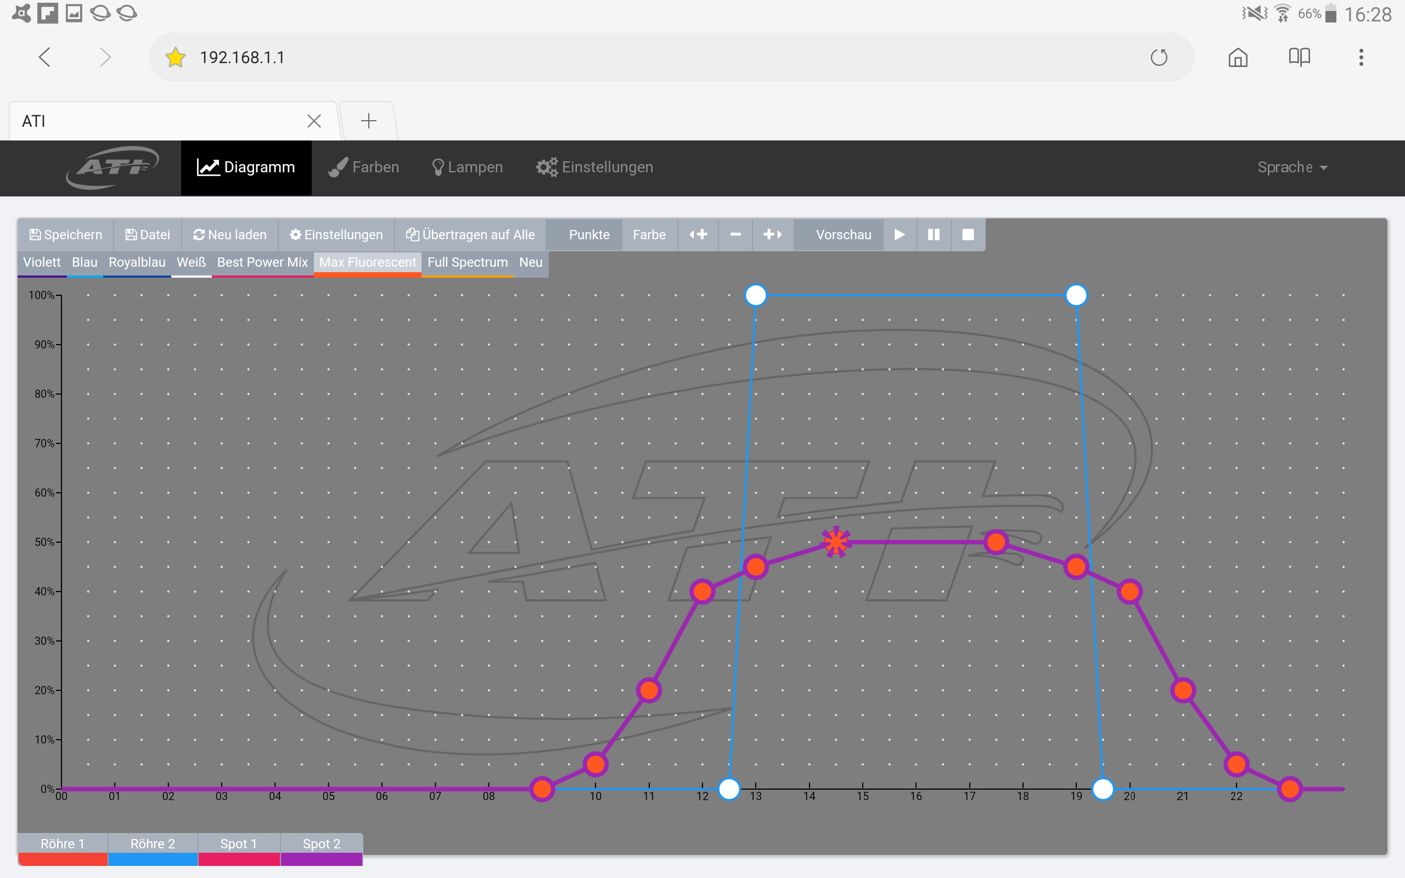
Task: Add point to the left icon
Action: [698, 235]
